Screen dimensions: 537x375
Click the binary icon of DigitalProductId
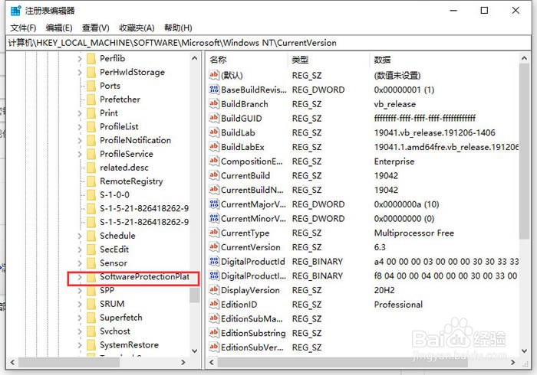[x=214, y=262]
